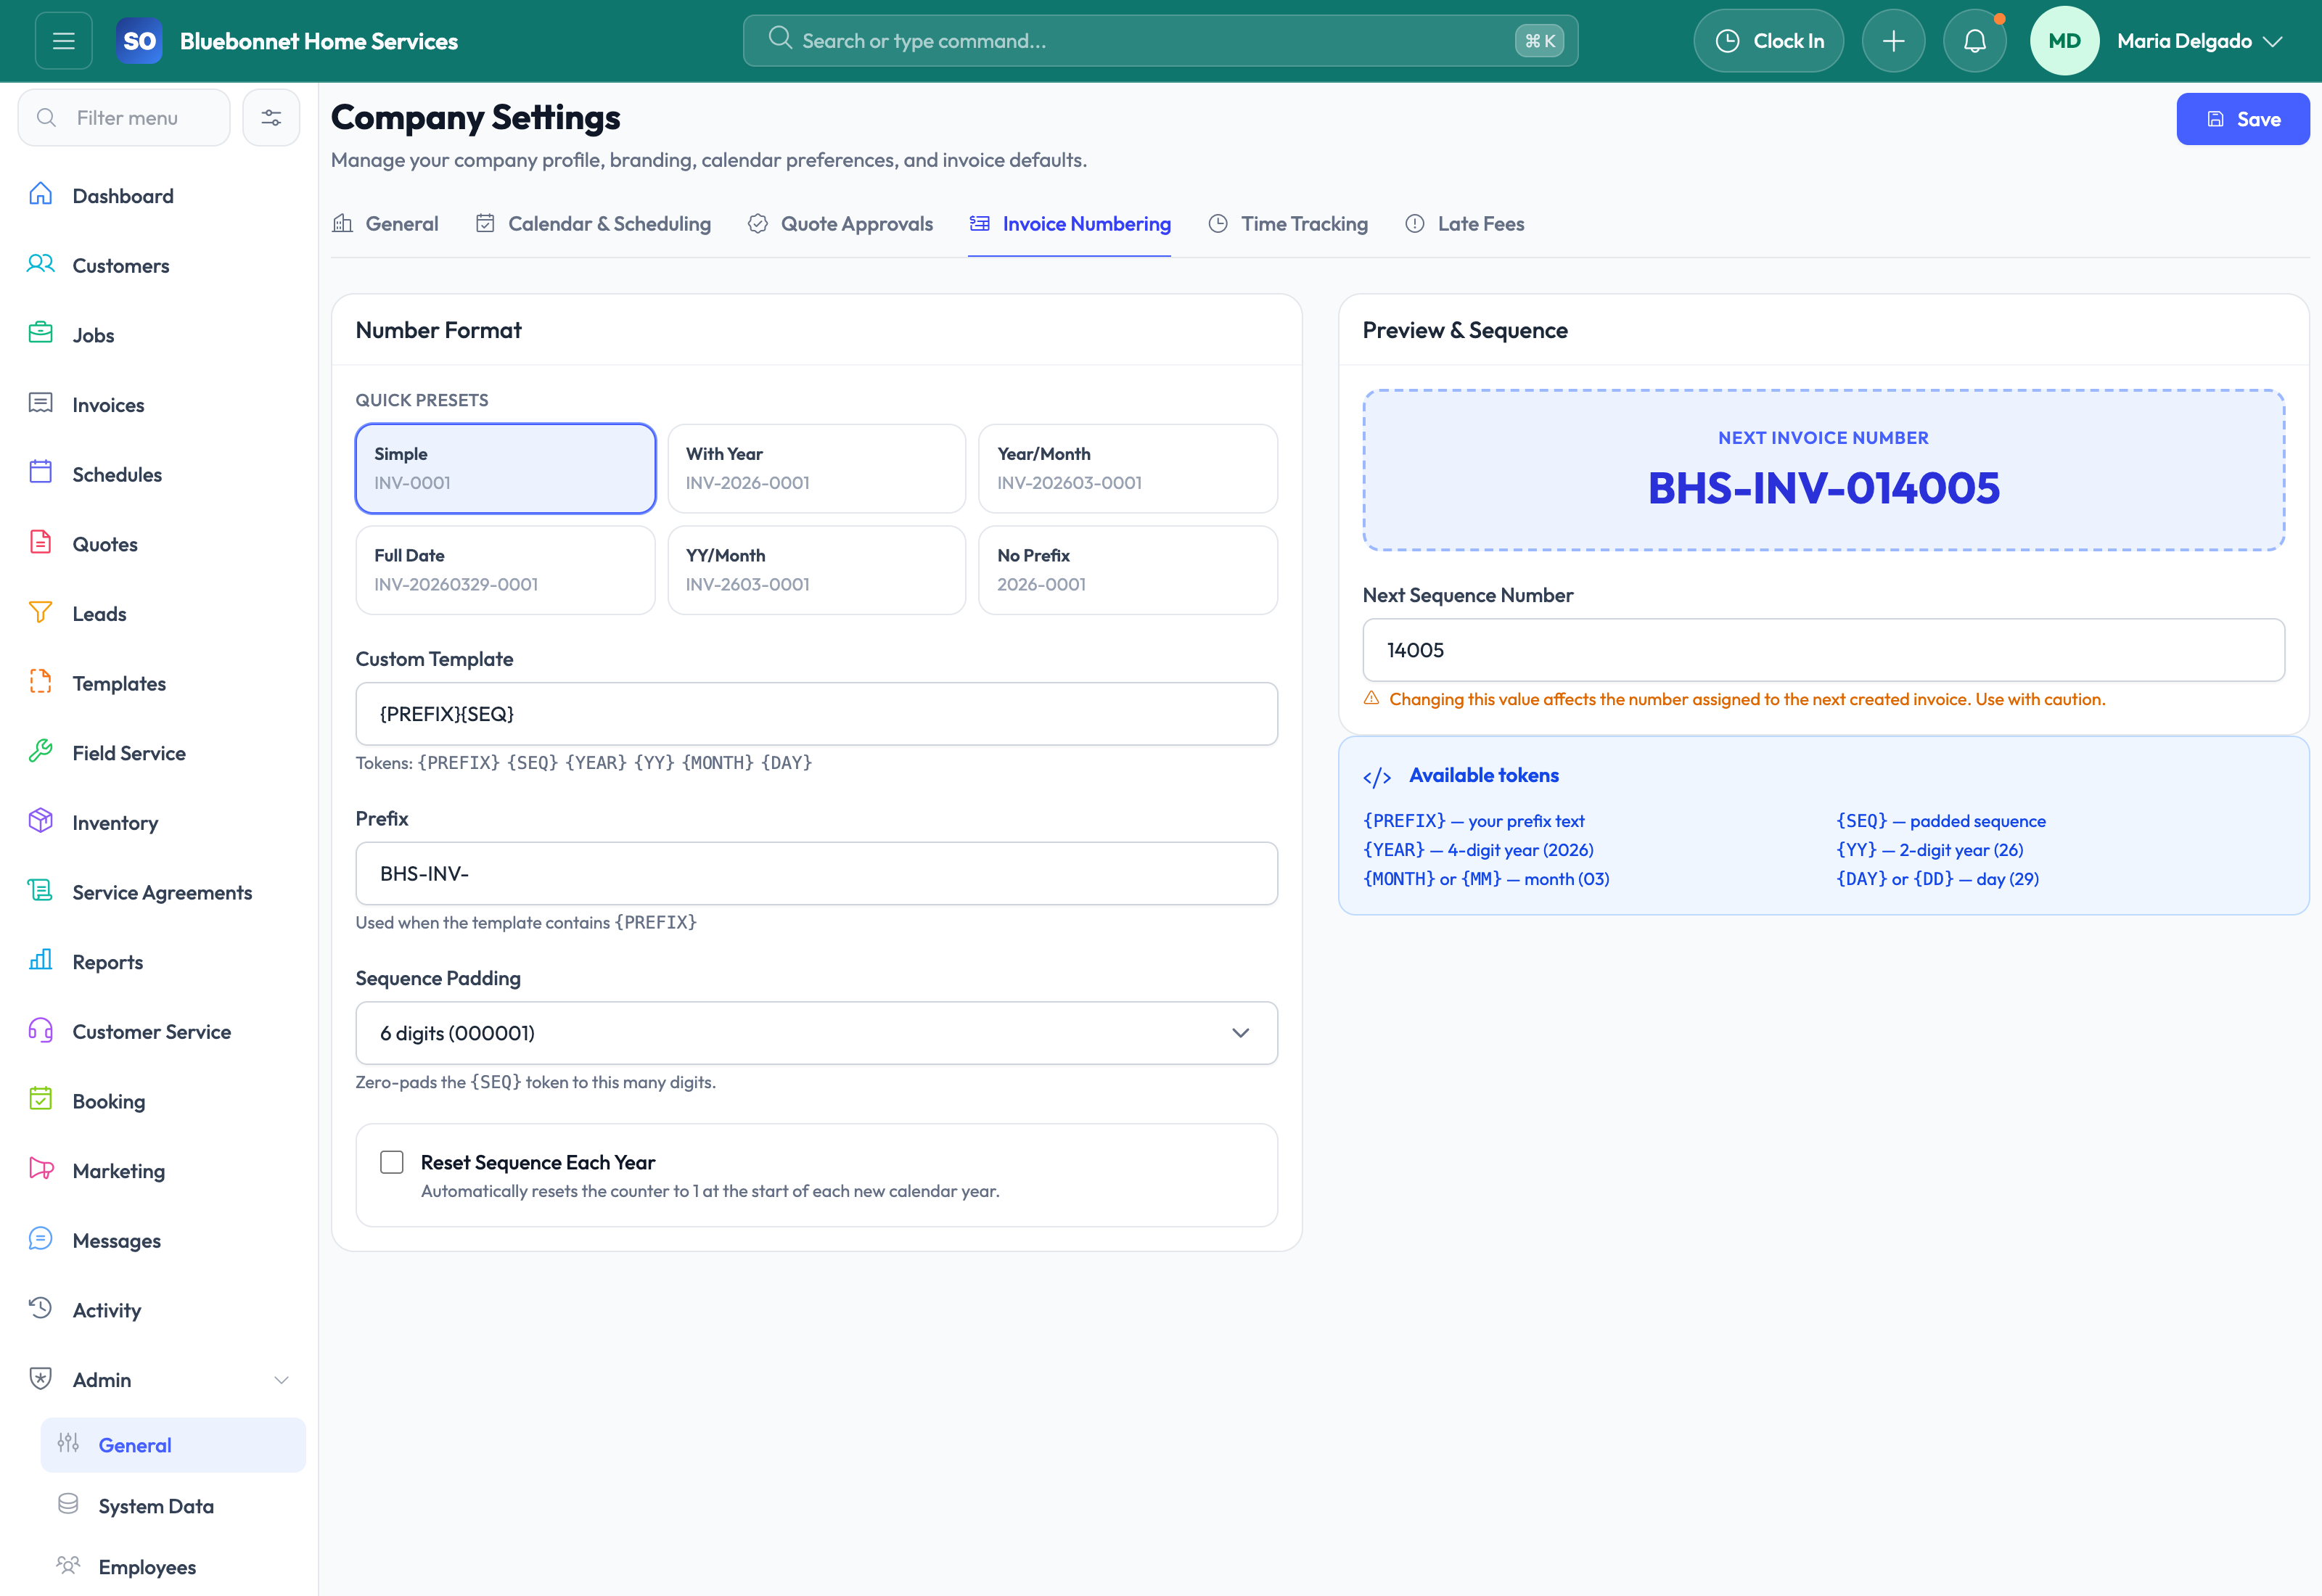Click the Quotes document icon
Viewport: 2322px width, 1596px height.
point(41,543)
